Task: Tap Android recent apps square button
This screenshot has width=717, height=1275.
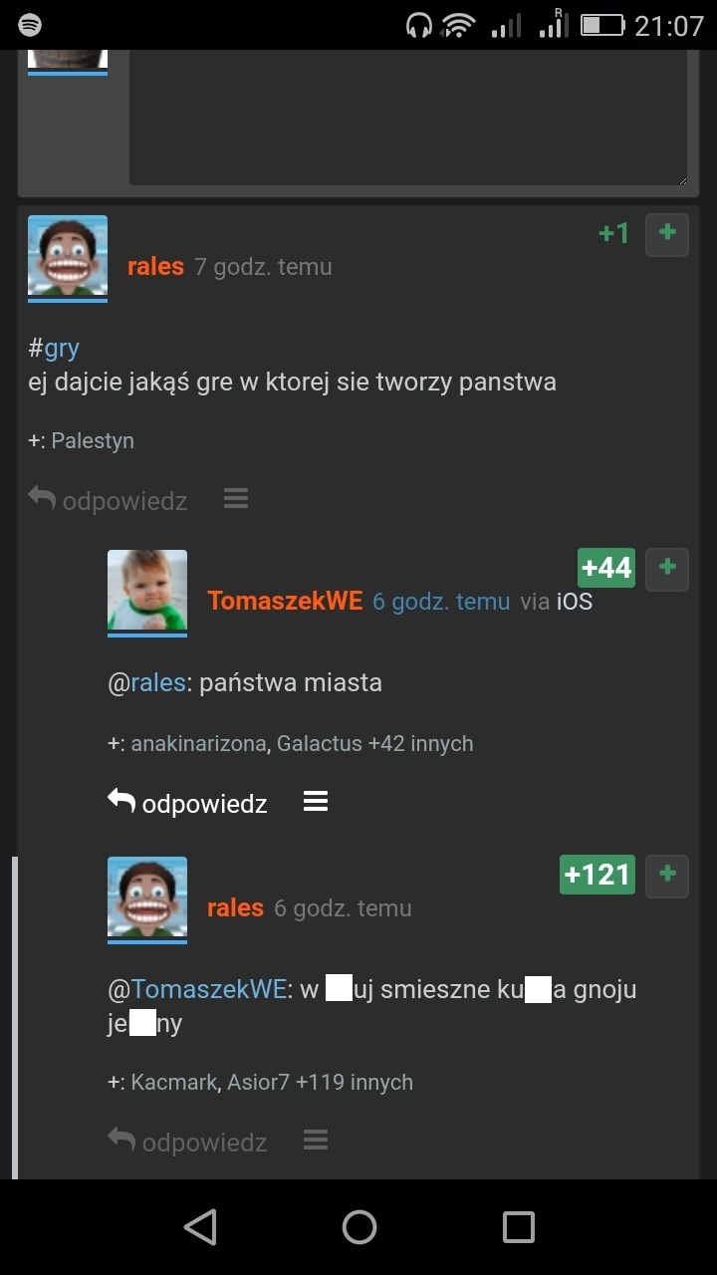Action: coord(519,1227)
